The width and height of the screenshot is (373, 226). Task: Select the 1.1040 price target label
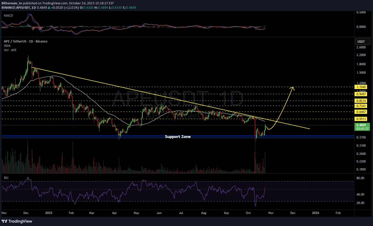[x=360, y=87]
